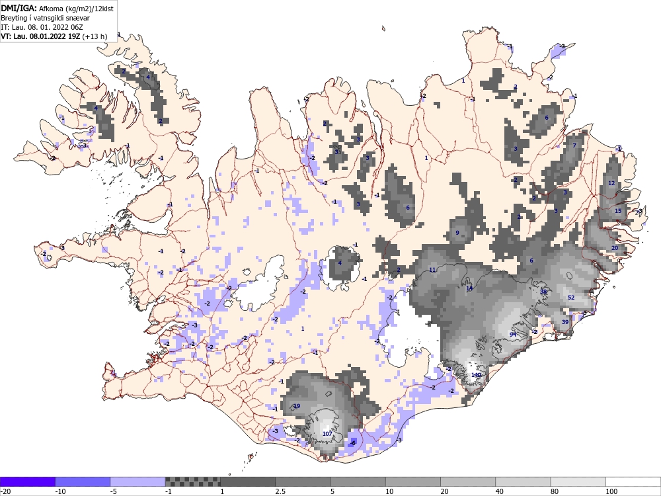Click the '80' legend scale label

[x=555, y=491]
